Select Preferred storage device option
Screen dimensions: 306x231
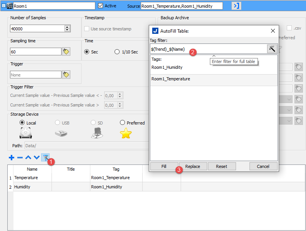[x=123, y=123]
